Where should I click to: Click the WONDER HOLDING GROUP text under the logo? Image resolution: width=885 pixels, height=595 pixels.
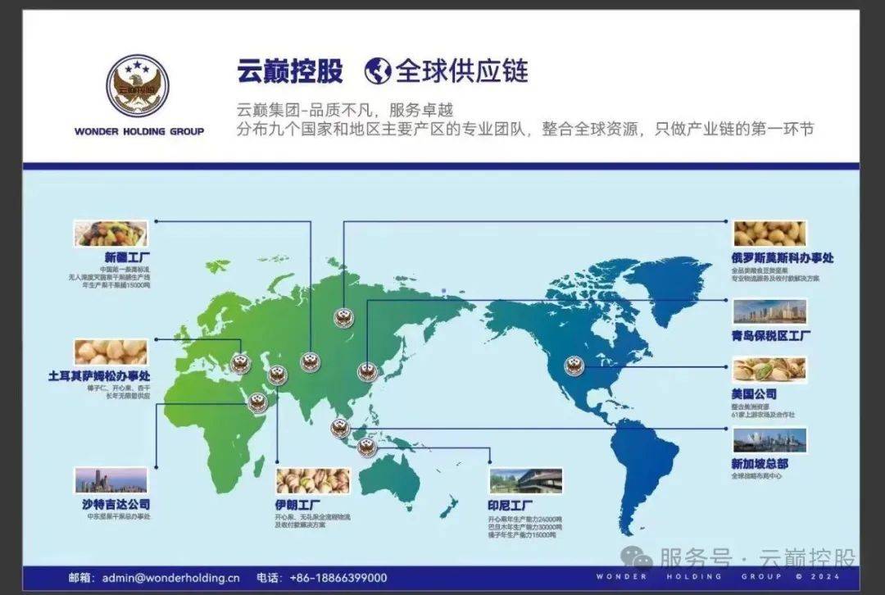(139, 131)
